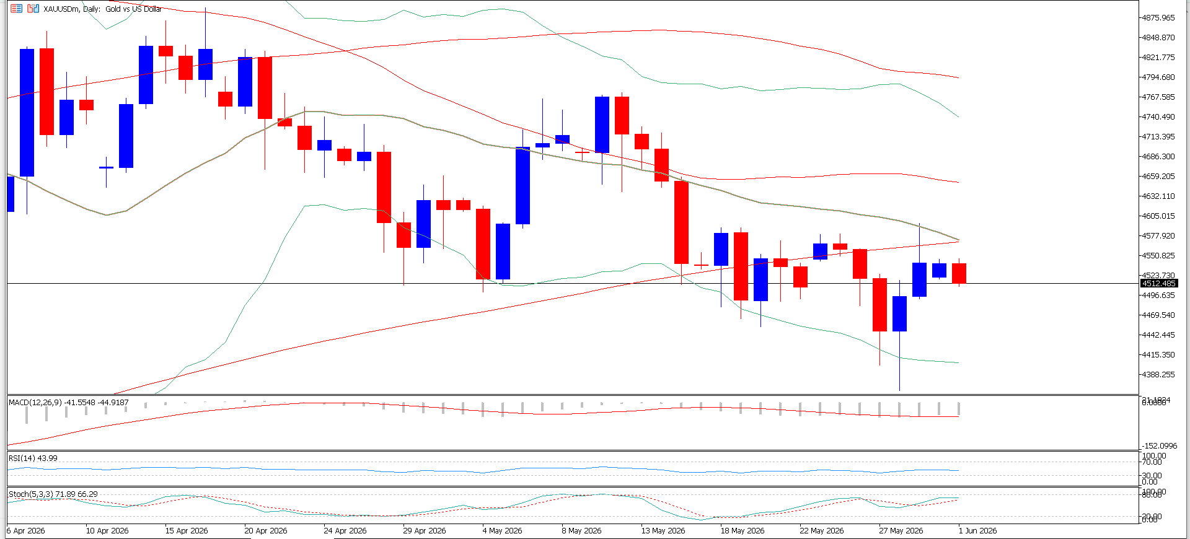The image size is (1190, 539).
Task: Select the 1 Jun 2026 date label
Action: [978, 531]
